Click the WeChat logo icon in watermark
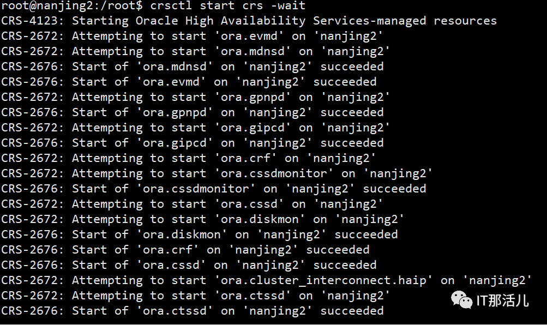 click(461, 300)
